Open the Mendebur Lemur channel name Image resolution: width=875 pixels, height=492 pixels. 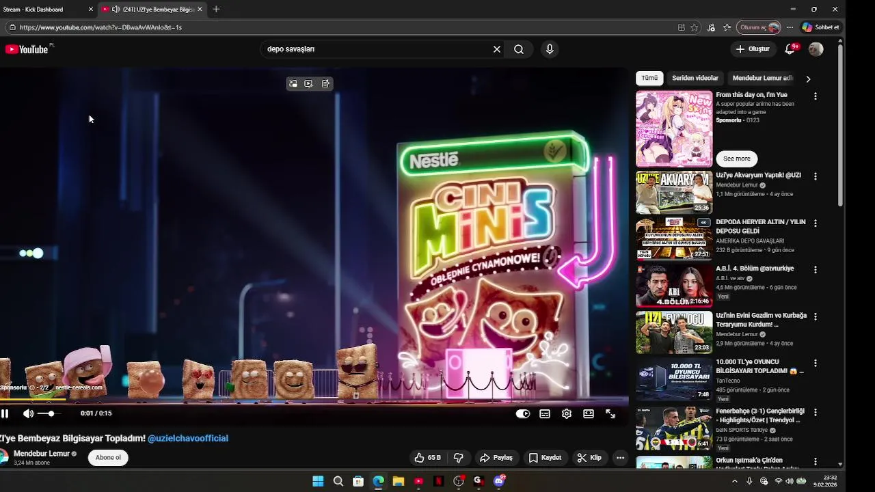41,454
